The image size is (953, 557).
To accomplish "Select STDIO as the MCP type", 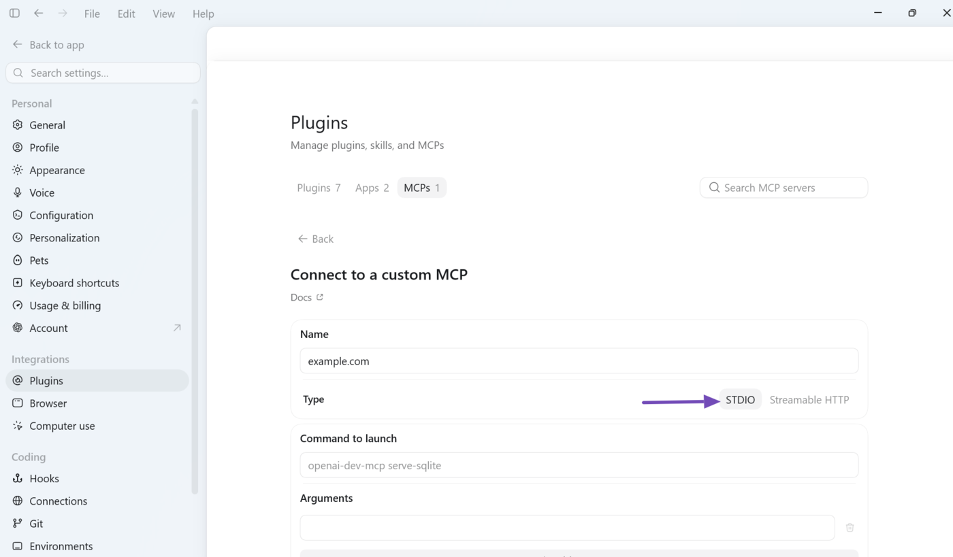I will 740,400.
